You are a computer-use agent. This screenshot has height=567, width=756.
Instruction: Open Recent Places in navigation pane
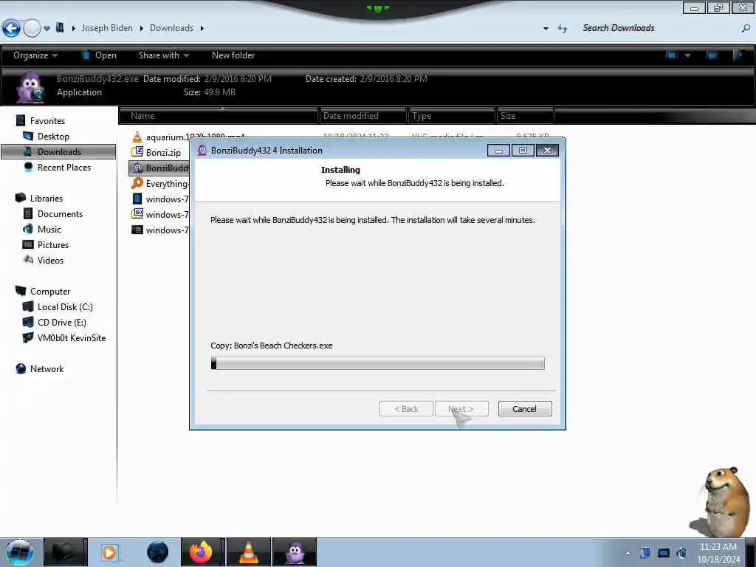(63, 168)
